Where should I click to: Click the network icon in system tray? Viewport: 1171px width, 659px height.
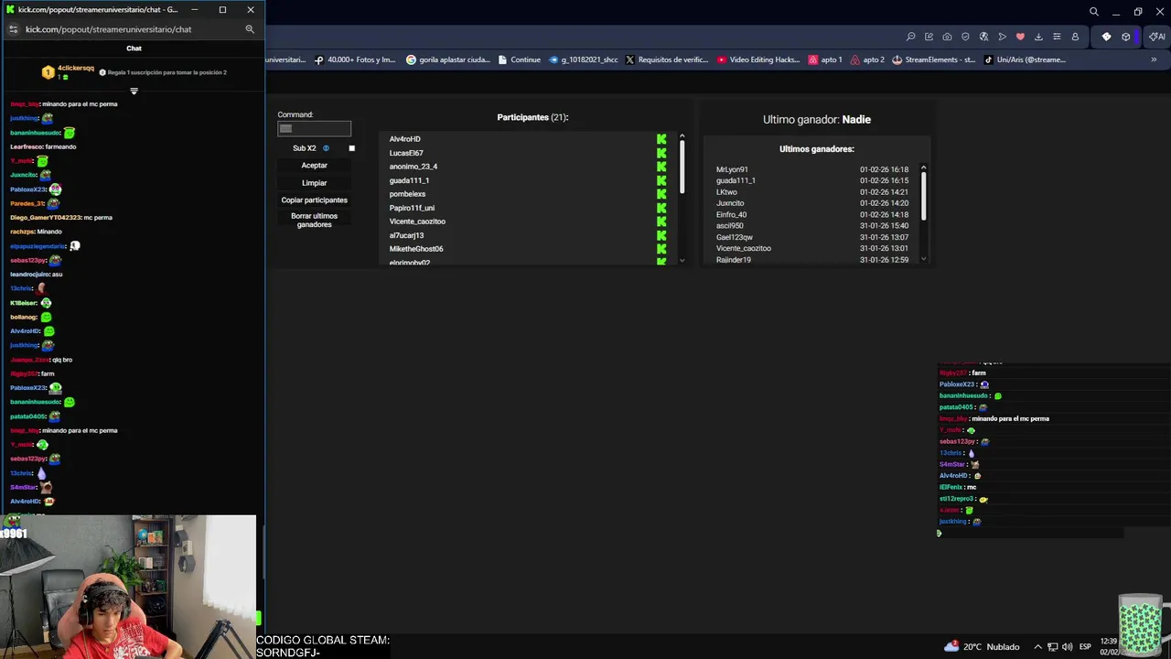tap(1053, 647)
